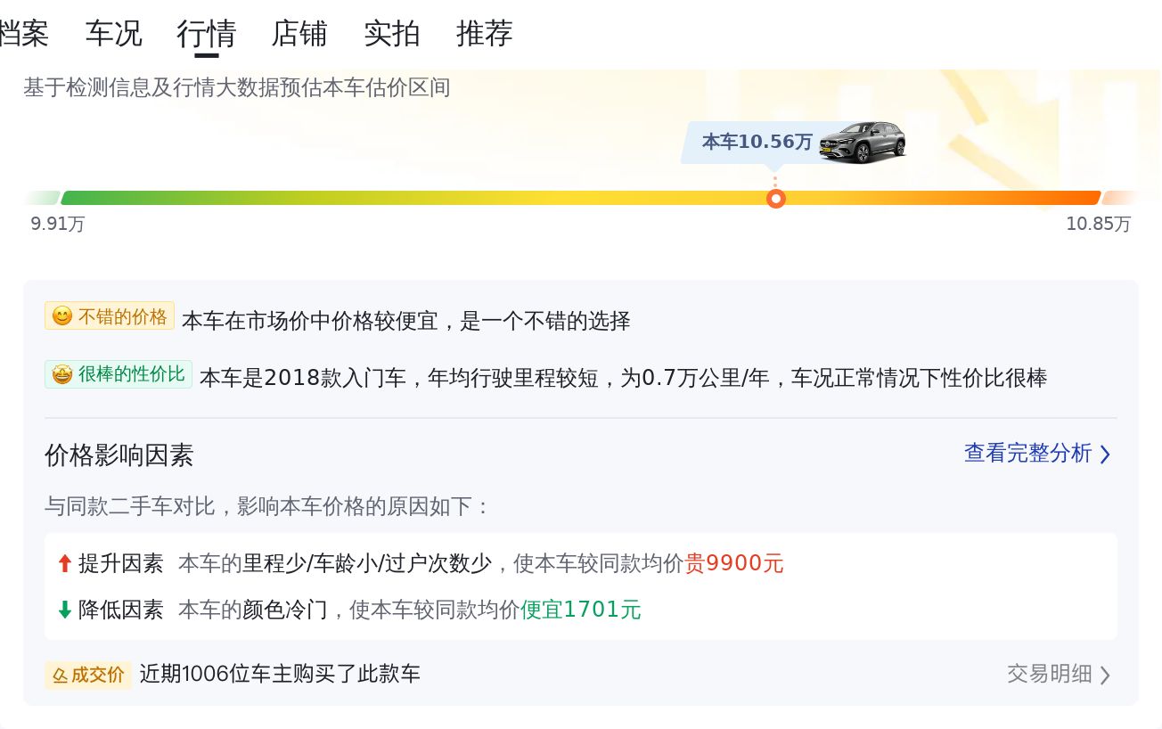Click the chevron after 查看完整分析
The width and height of the screenshot is (1162, 729).
click(1106, 455)
